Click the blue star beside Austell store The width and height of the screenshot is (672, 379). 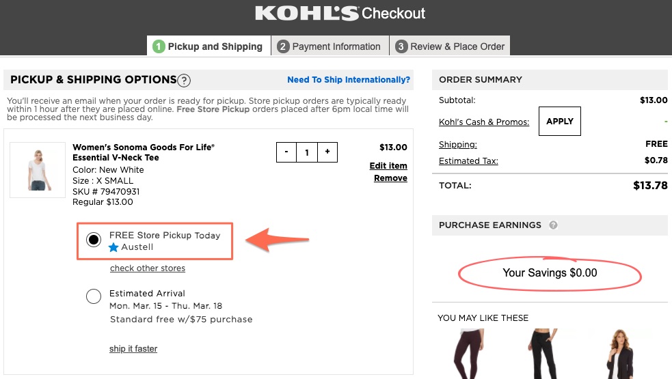click(114, 247)
